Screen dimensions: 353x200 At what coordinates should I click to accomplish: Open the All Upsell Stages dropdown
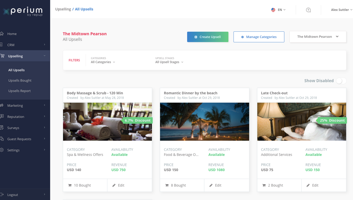click(169, 62)
